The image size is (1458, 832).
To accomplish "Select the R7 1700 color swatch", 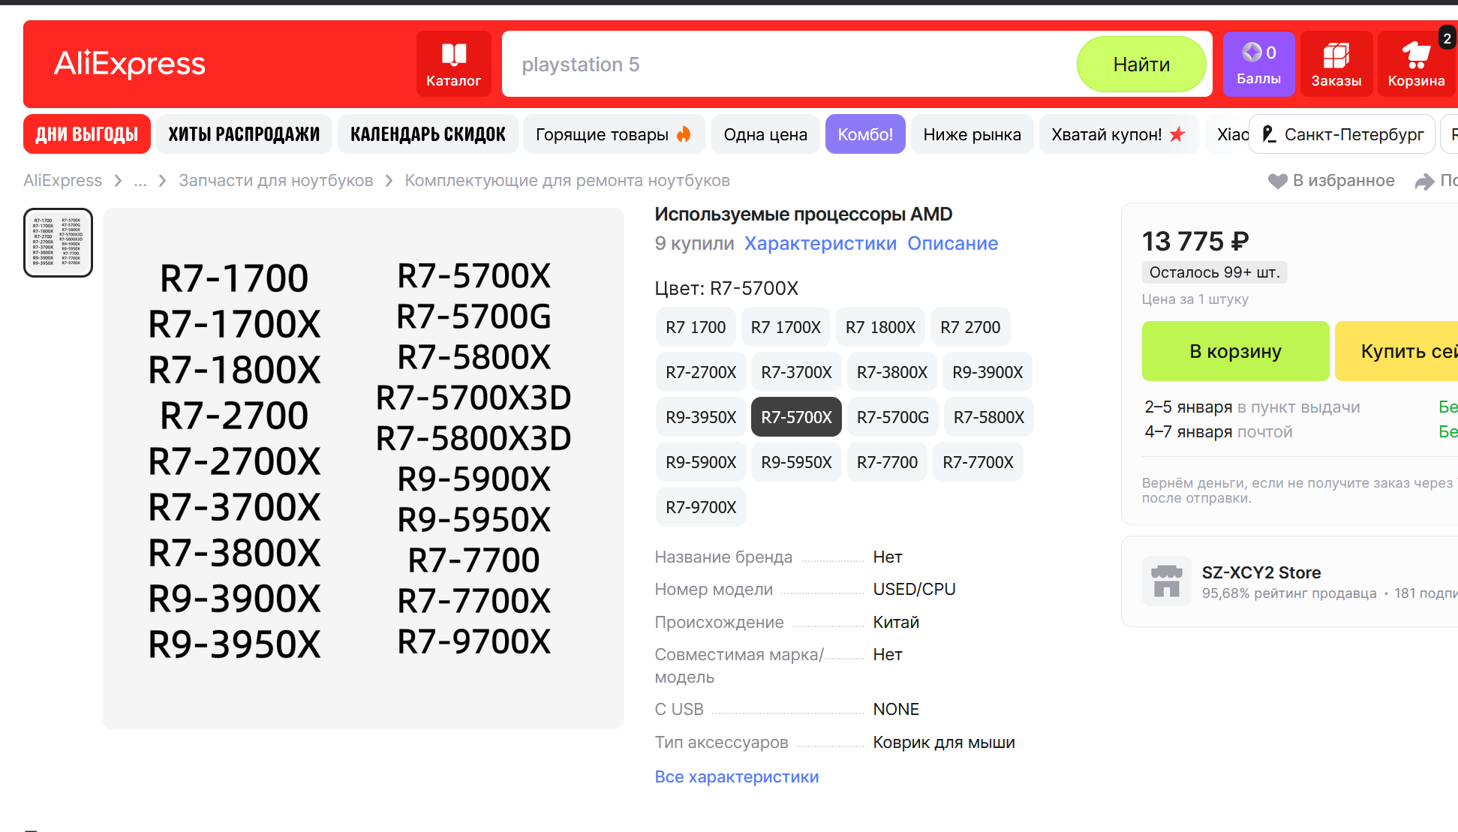I will pyautogui.click(x=695, y=327).
